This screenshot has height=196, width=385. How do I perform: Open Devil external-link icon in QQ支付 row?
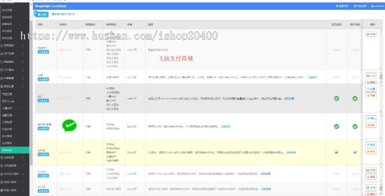click(x=135, y=174)
